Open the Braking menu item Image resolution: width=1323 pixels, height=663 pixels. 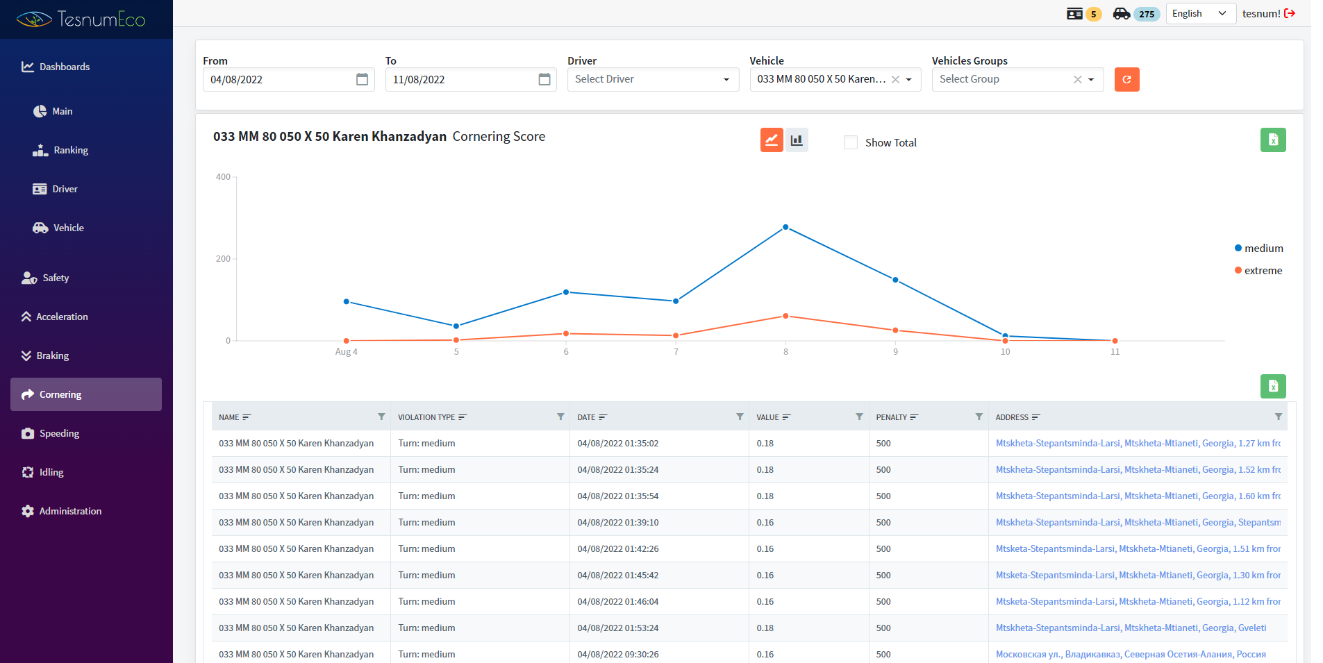coord(52,355)
